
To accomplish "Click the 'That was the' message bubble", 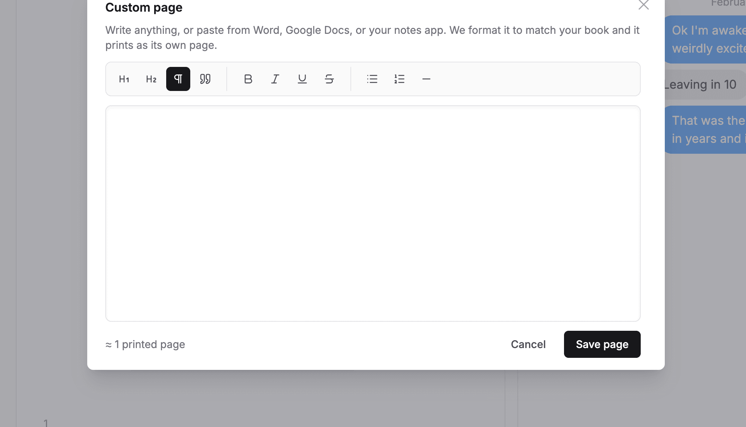I will pyautogui.click(x=705, y=130).
